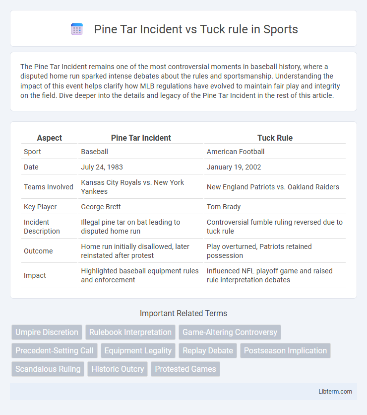Viewport: 367px width, 415px height.
Task: Click the Highlighted baseball equipment rules cell
Action: [141, 275]
